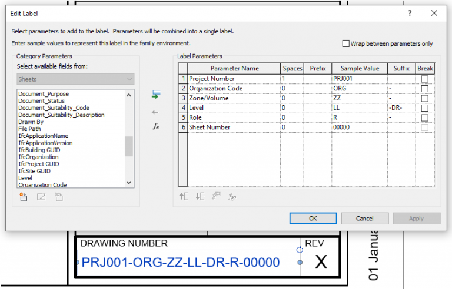Image resolution: width=452 pixels, height=289 pixels.
Task: Edit parameter icon below field list
Action: click(41, 197)
